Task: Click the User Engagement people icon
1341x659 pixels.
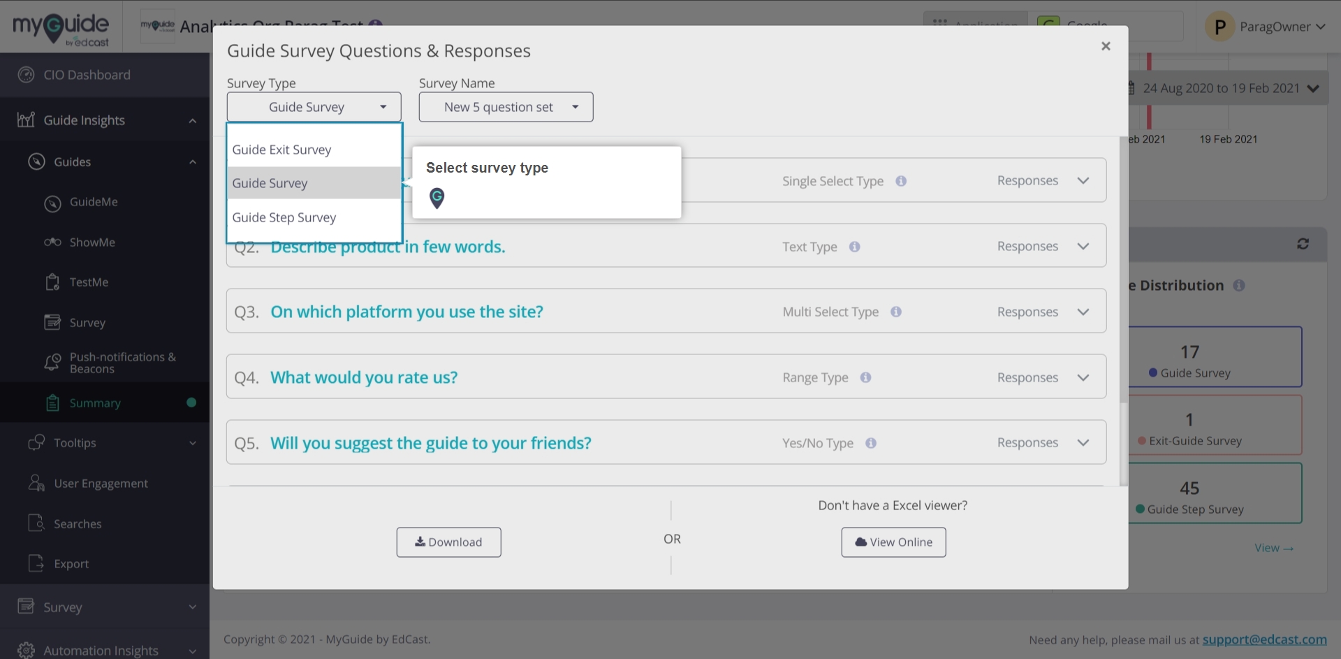Action: click(x=36, y=483)
